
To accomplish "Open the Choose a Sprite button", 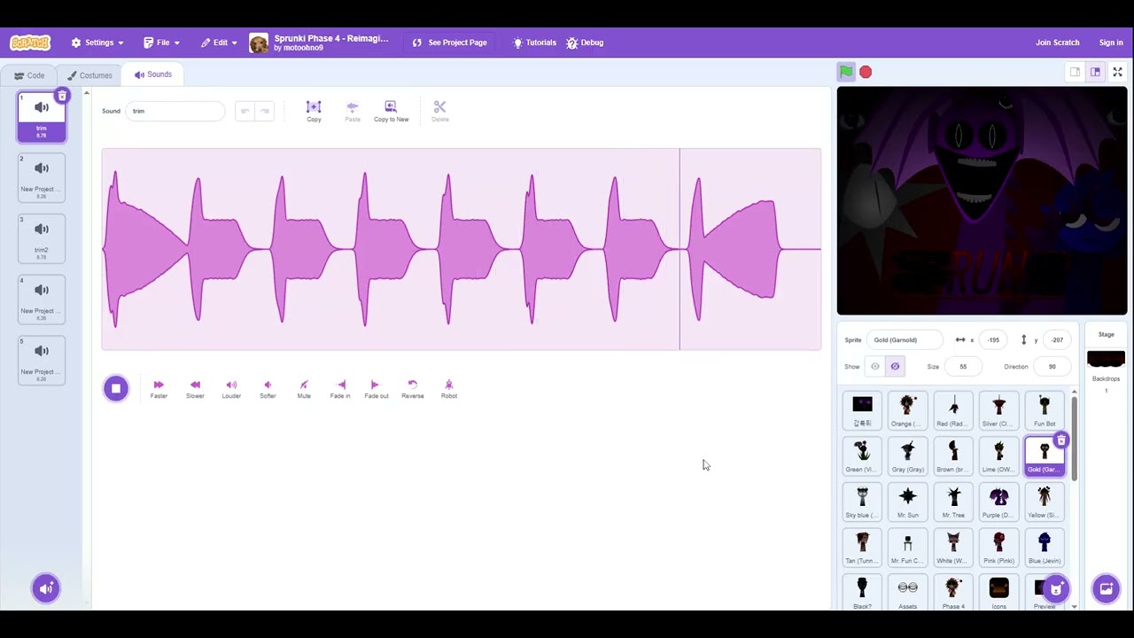I will (x=1055, y=588).
